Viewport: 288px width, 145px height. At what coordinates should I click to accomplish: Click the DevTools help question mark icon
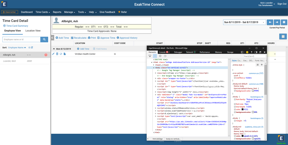(x=251, y=52)
